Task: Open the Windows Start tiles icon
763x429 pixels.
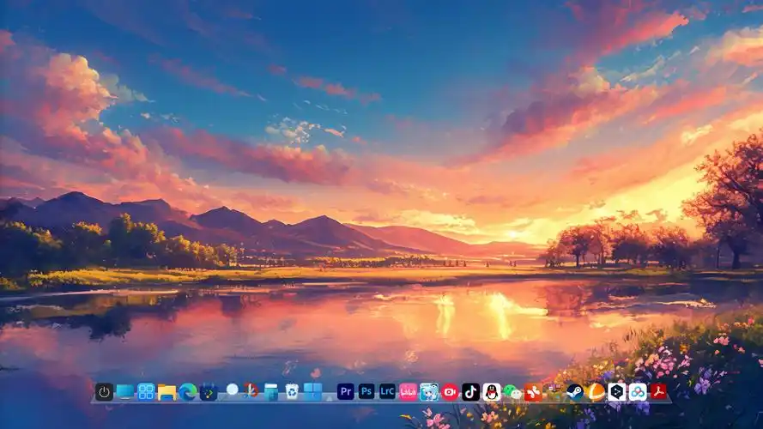Action: [x=313, y=392]
